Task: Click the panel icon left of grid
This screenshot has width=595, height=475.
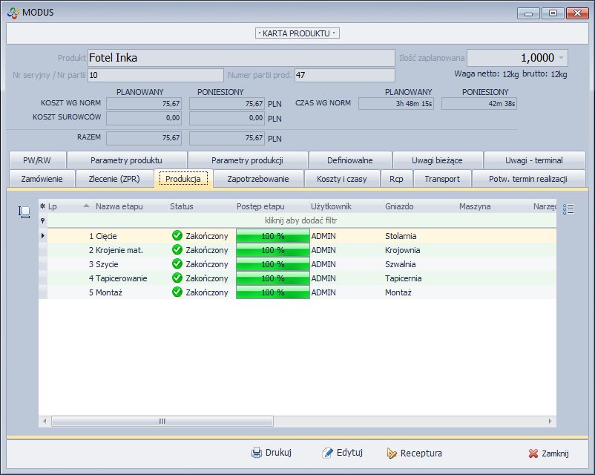Action: click(24, 212)
